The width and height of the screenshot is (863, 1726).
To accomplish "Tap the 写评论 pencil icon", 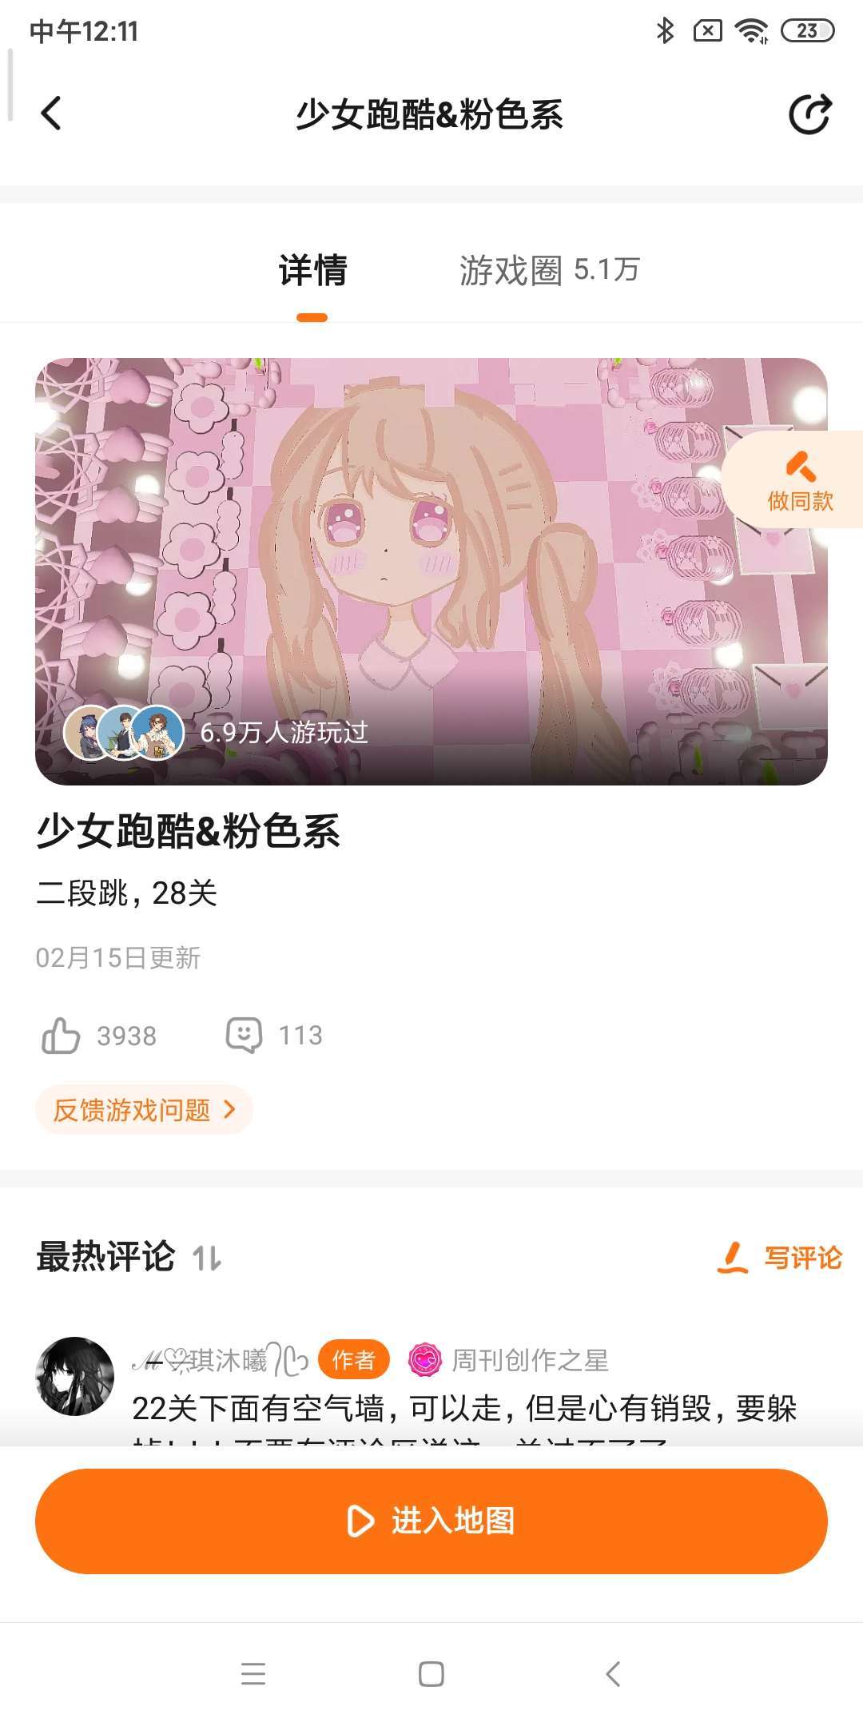I will click(x=732, y=1257).
